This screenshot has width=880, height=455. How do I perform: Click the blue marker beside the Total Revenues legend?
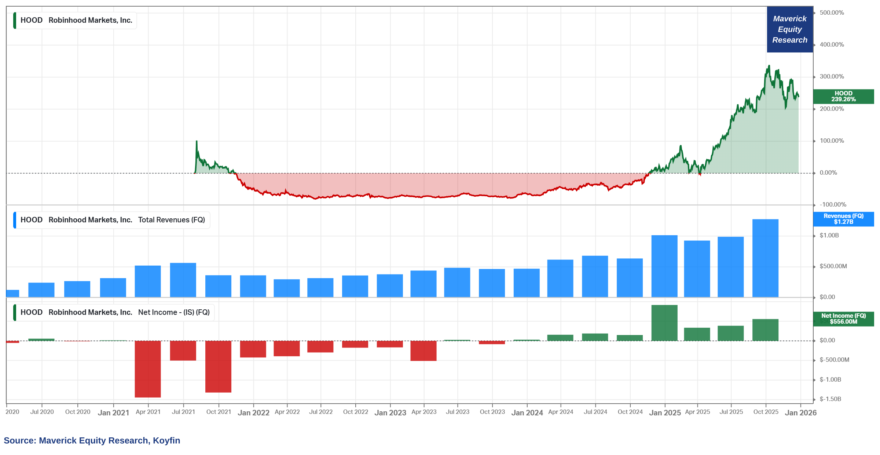(x=15, y=220)
